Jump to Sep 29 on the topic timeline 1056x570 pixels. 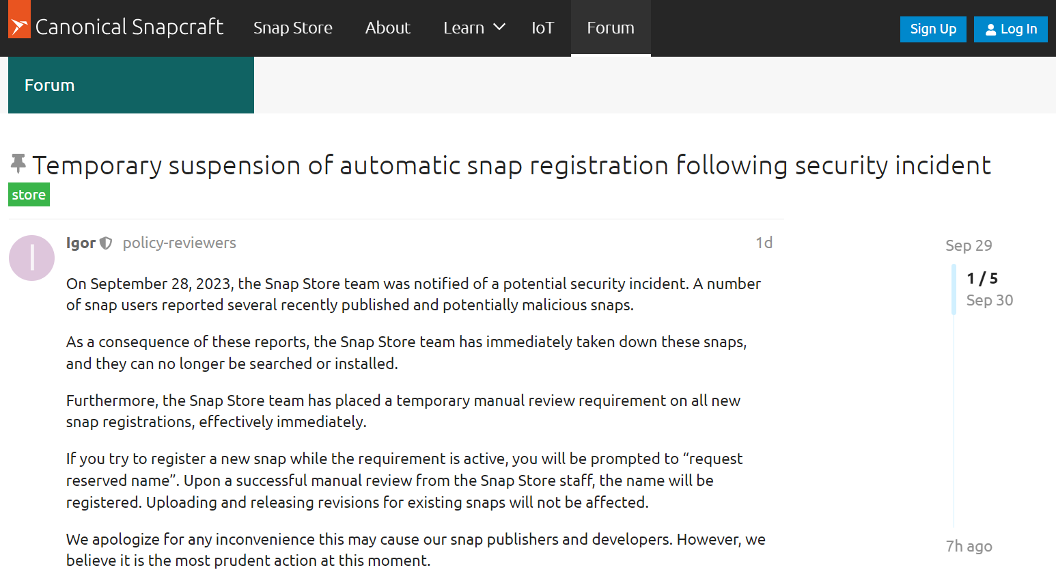969,245
